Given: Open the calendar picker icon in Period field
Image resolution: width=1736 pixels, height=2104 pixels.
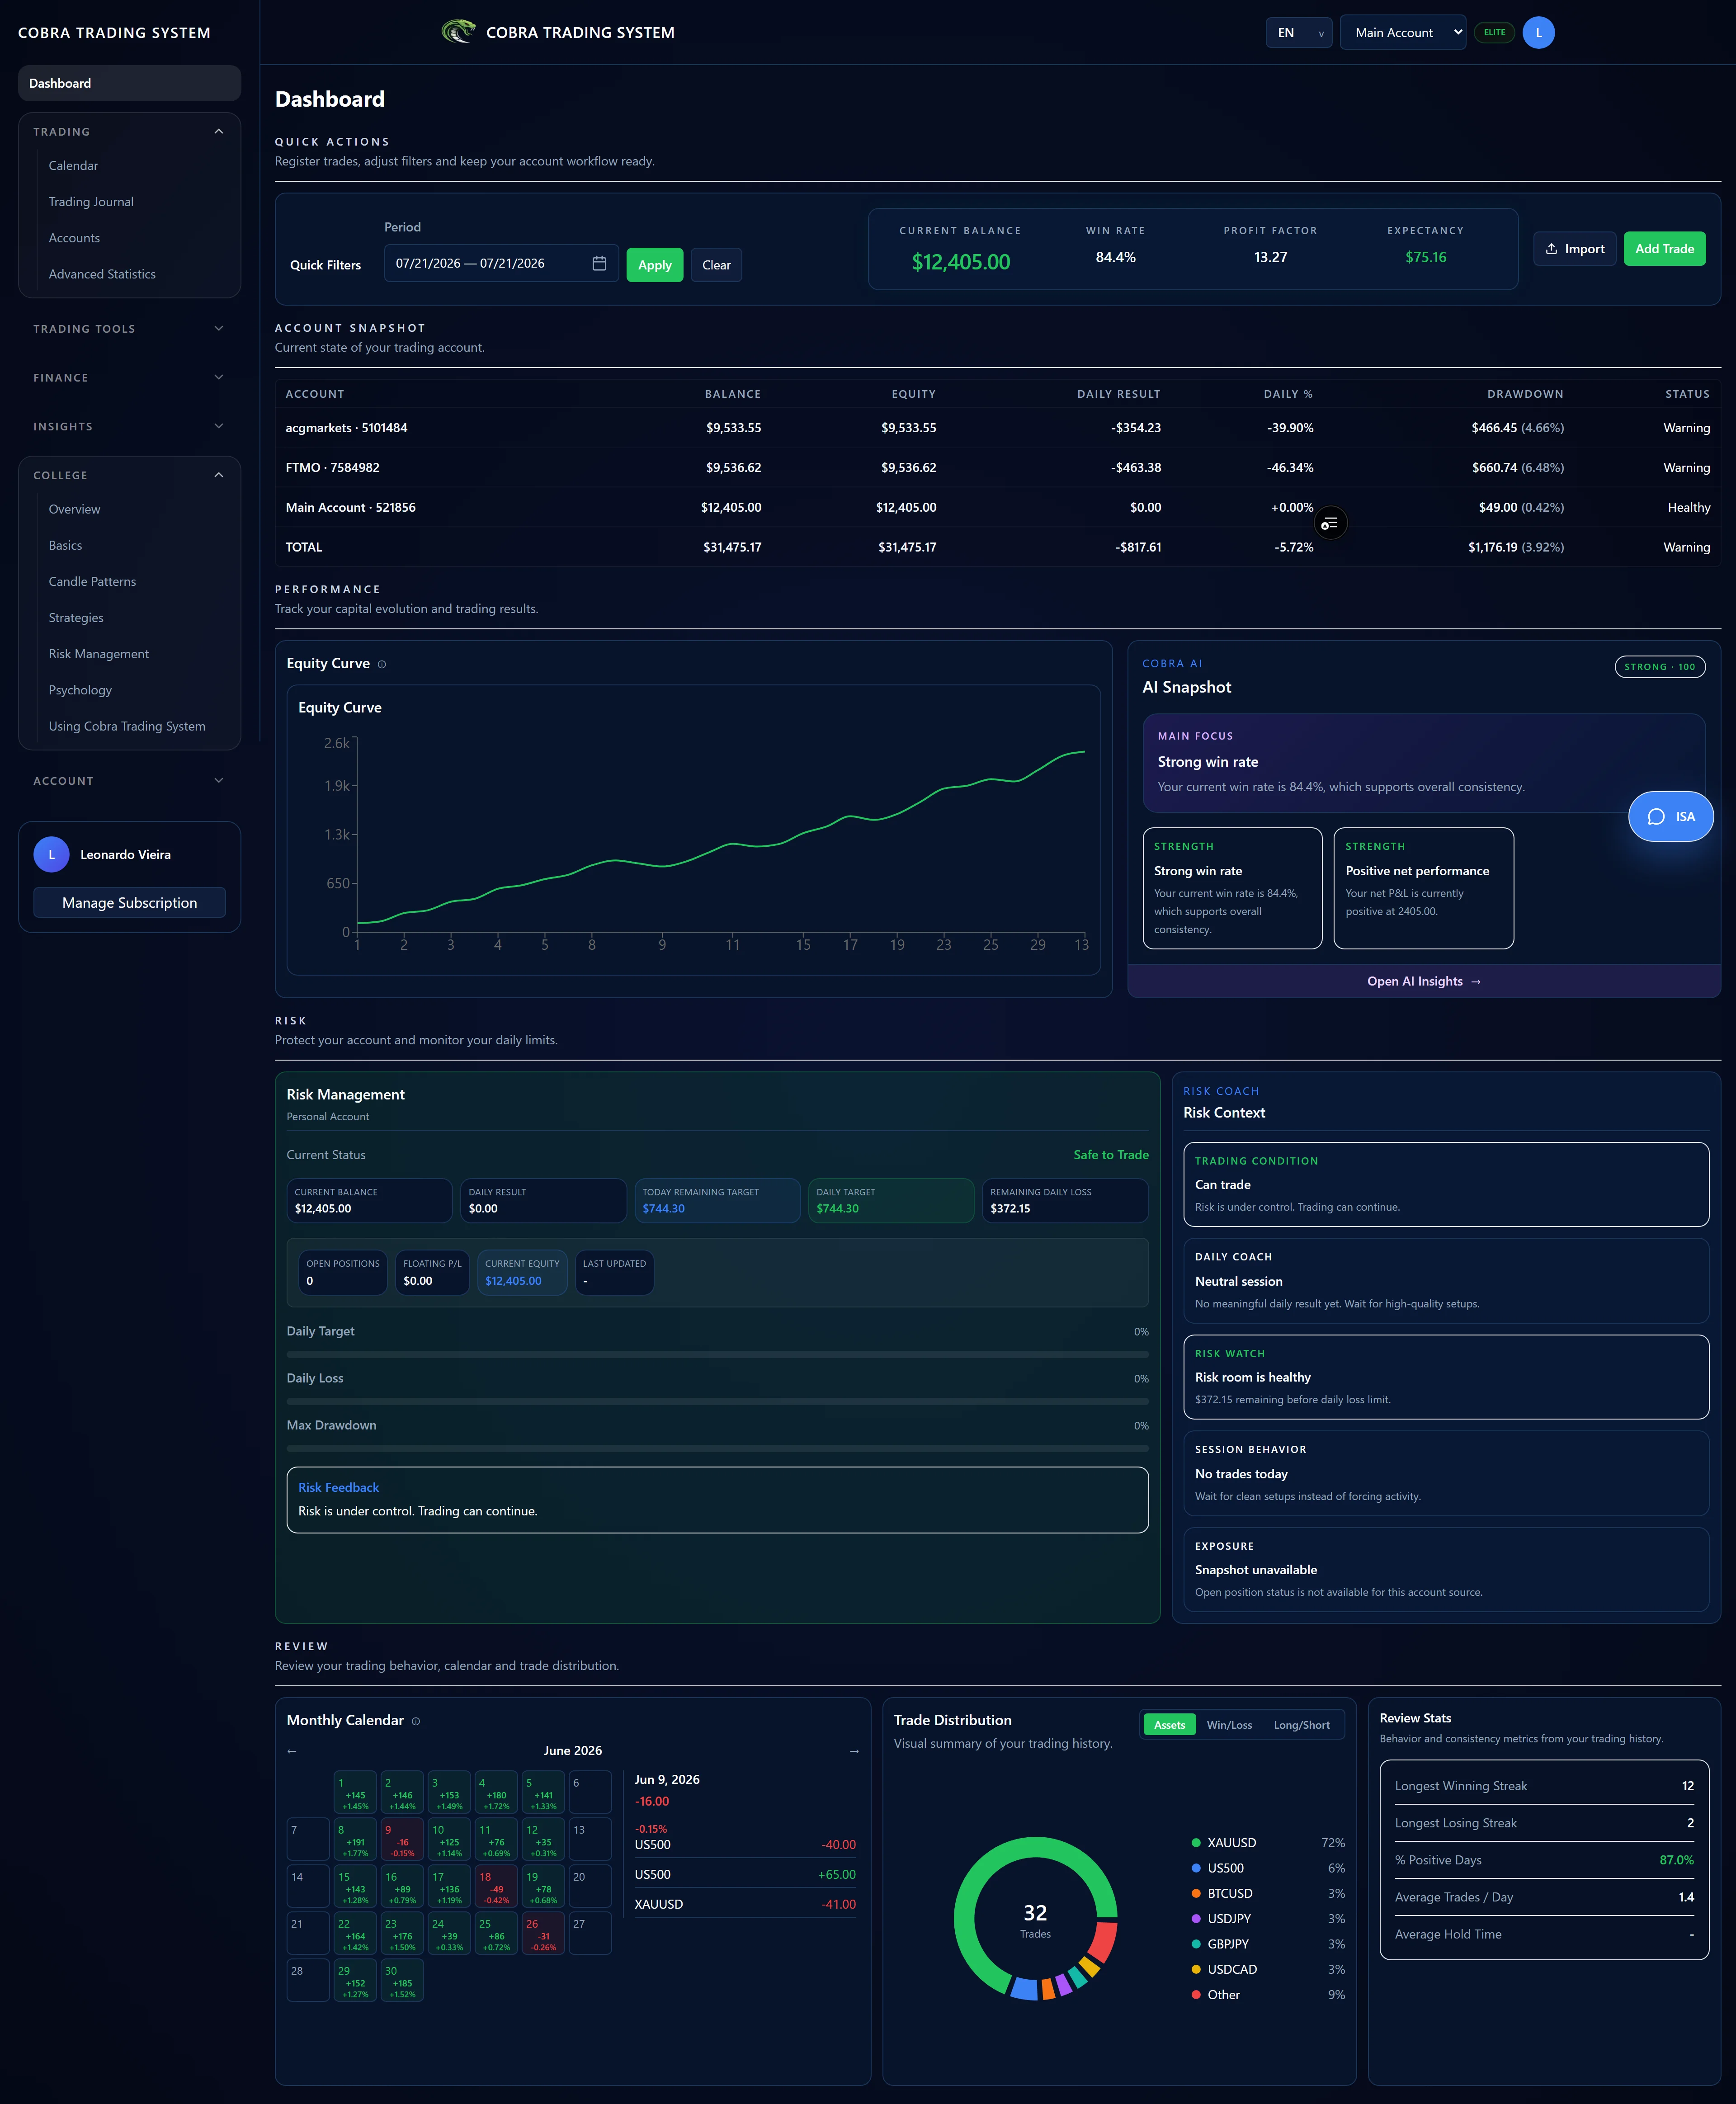Looking at the screenshot, I should 599,263.
